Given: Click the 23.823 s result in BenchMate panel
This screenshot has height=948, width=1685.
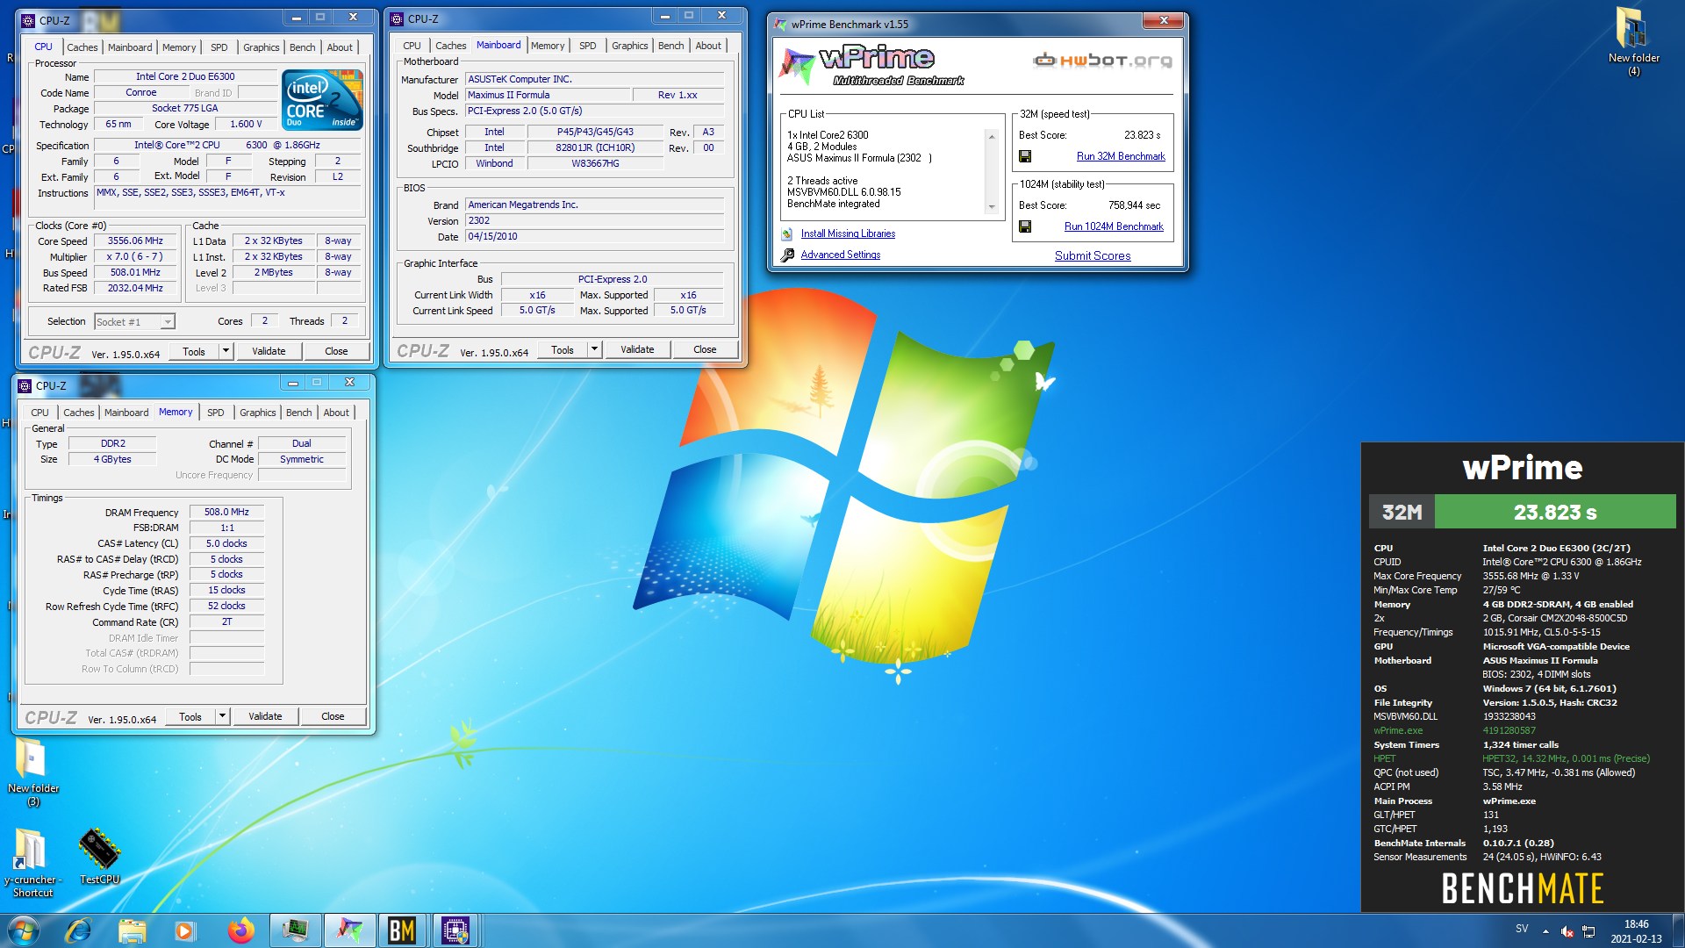Looking at the screenshot, I should 1554,512.
